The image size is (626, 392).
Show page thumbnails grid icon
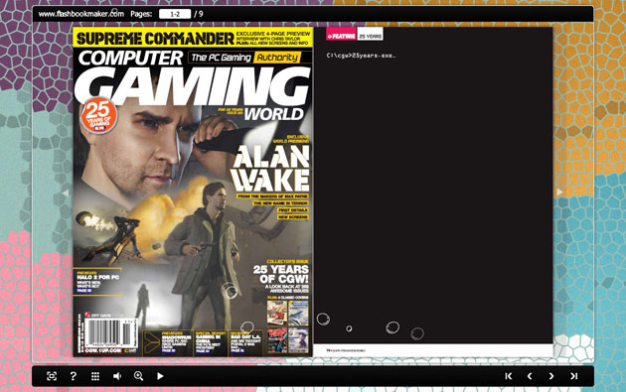95,376
